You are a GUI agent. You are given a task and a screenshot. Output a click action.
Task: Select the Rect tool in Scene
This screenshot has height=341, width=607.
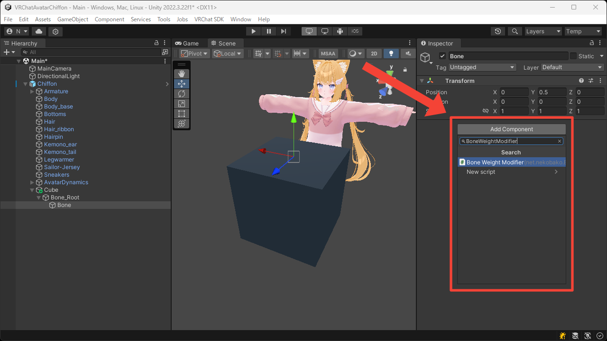point(181,114)
